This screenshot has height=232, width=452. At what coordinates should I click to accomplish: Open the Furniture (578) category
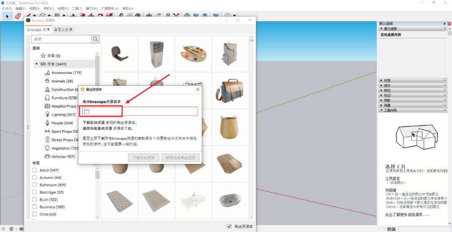point(65,98)
